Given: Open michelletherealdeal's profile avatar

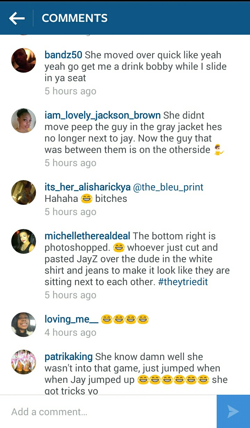Looking at the screenshot, I should click(24, 241).
